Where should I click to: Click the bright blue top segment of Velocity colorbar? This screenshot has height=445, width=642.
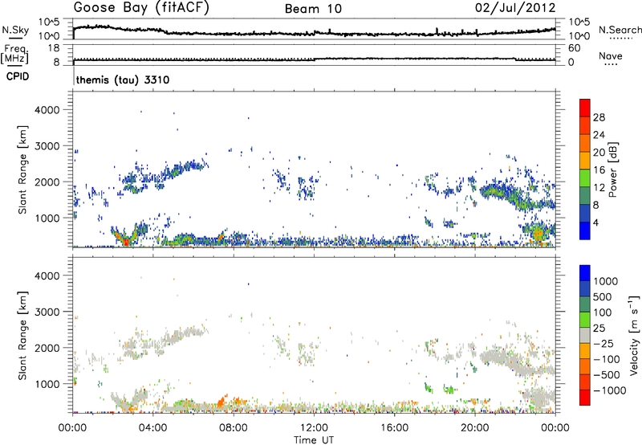[585, 273]
